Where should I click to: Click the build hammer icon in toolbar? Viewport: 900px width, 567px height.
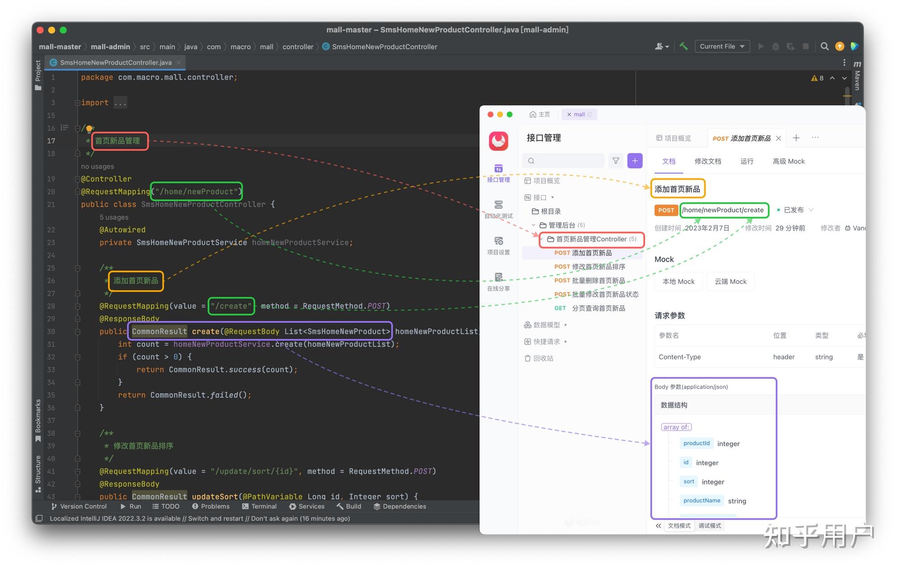[684, 46]
